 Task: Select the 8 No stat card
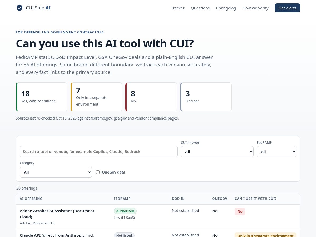click(x=151, y=97)
